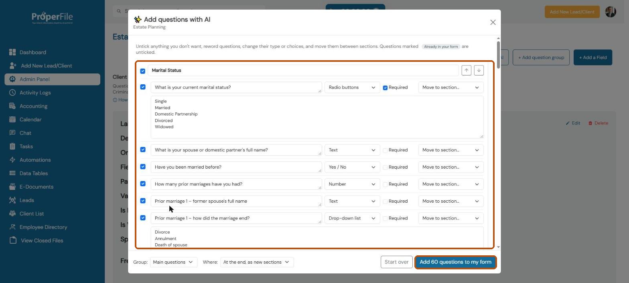Open the Calendar page
The width and height of the screenshot is (629, 283).
coord(30,119)
